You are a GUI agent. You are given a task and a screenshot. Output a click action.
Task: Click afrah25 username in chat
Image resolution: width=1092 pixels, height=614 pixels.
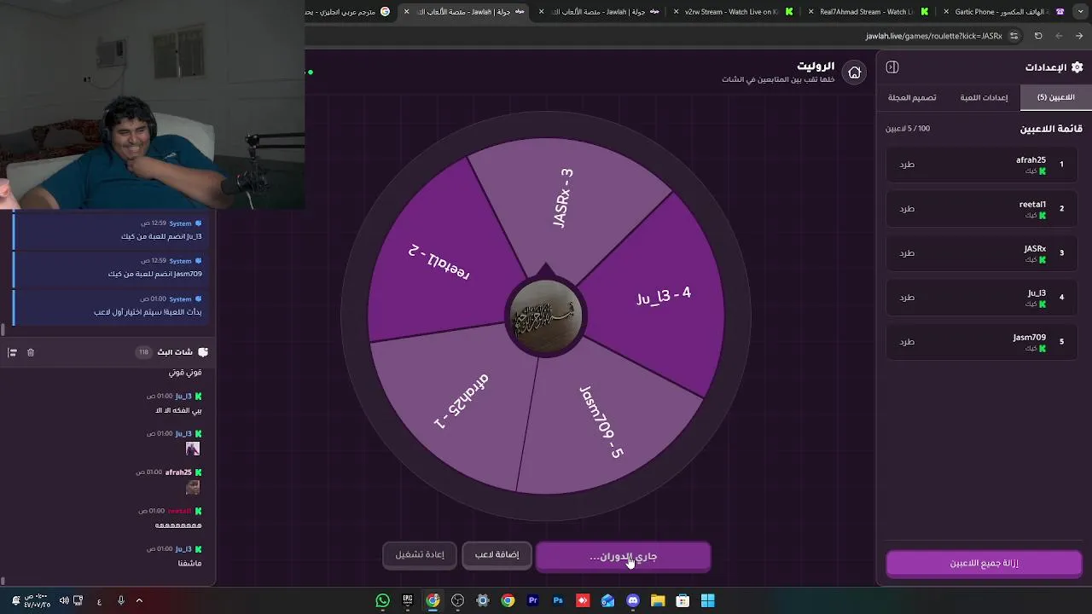[x=178, y=472]
